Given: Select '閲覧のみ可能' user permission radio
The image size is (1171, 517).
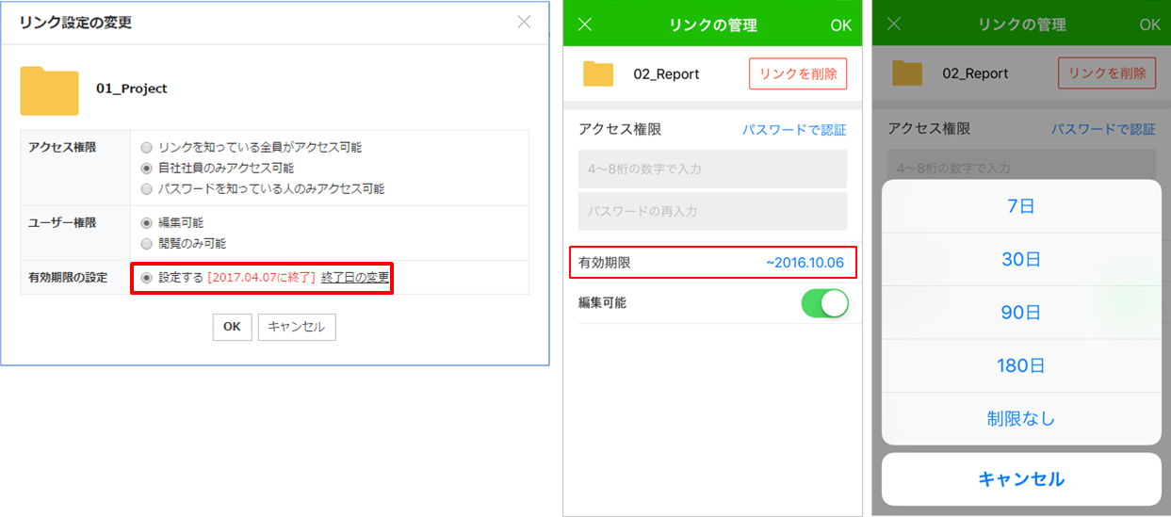Looking at the screenshot, I should tap(146, 244).
